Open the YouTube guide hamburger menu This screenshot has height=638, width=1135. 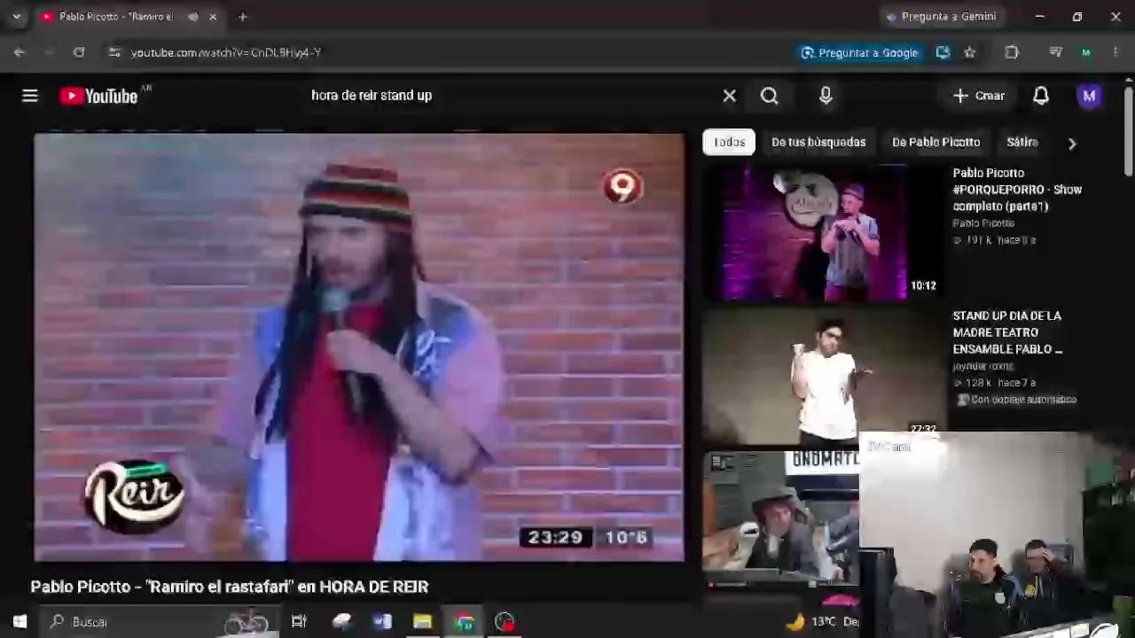pyautogui.click(x=30, y=96)
